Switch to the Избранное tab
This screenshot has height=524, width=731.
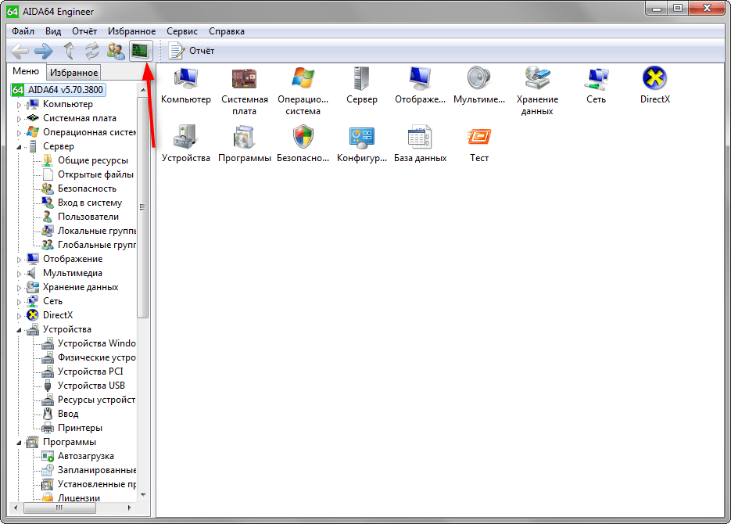73,73
